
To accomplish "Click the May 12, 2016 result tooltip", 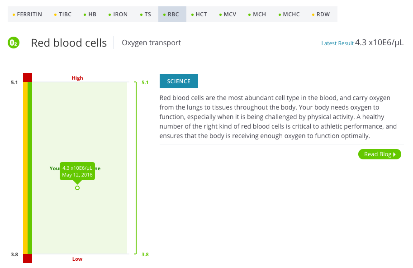I will point(77,171).
